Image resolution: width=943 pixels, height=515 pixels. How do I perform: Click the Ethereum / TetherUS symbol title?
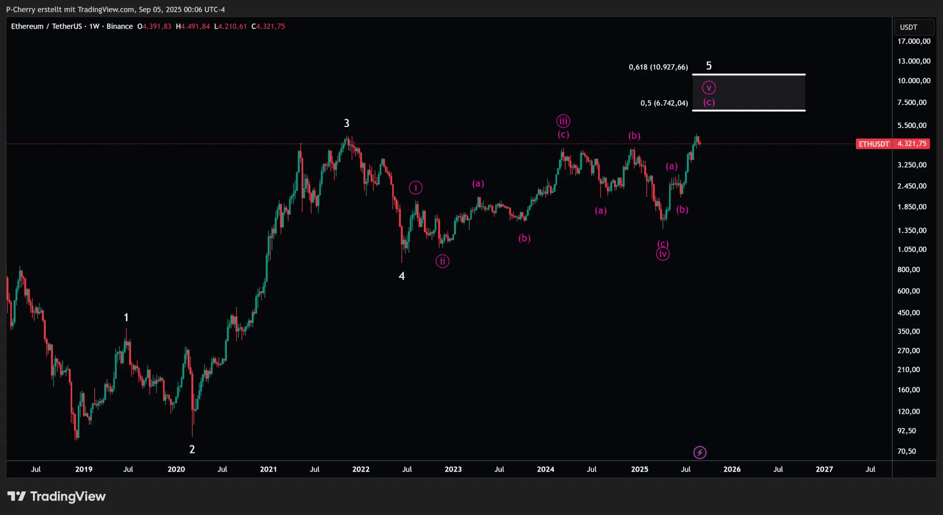pos(47,26)
